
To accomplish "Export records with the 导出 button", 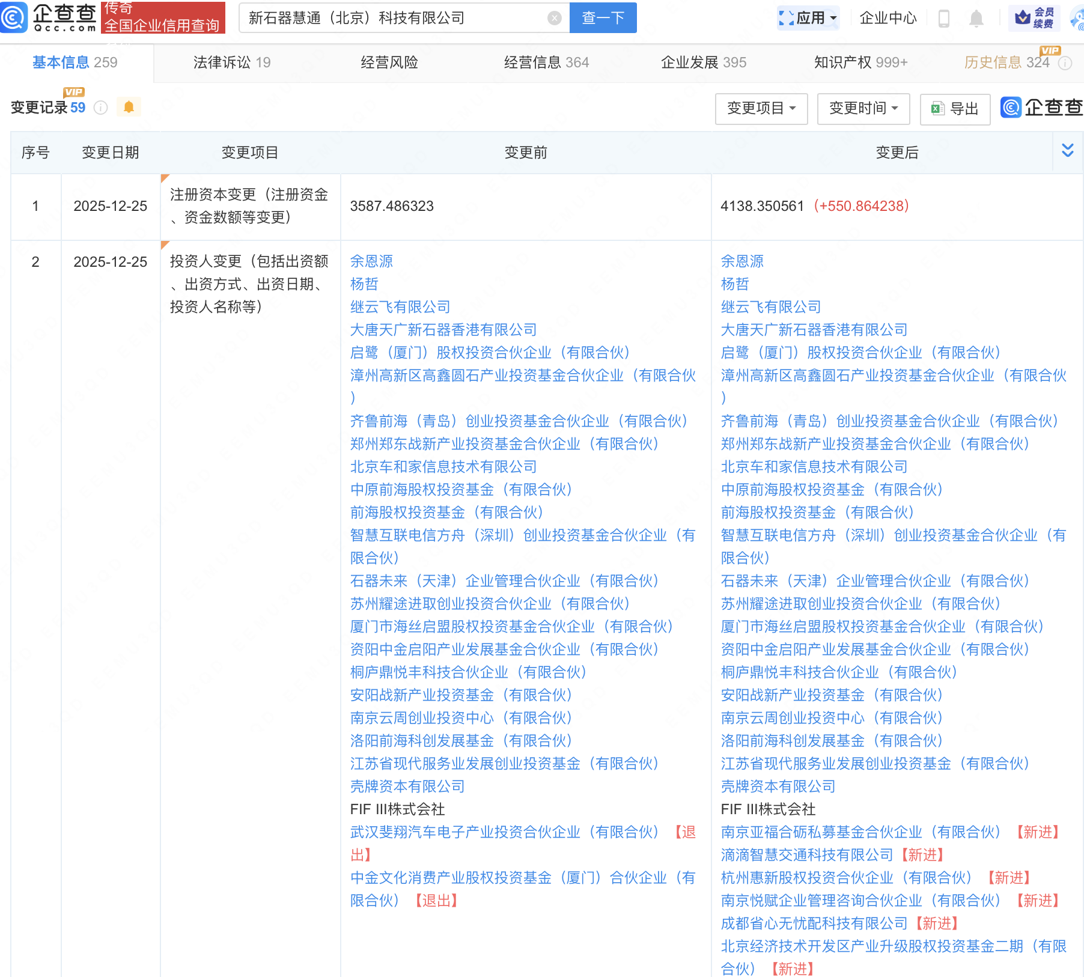I will pyautogui.click(x=955, y=109).
